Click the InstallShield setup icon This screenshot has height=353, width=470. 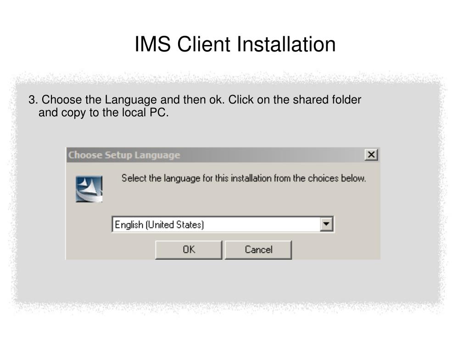tap(89, 189)
